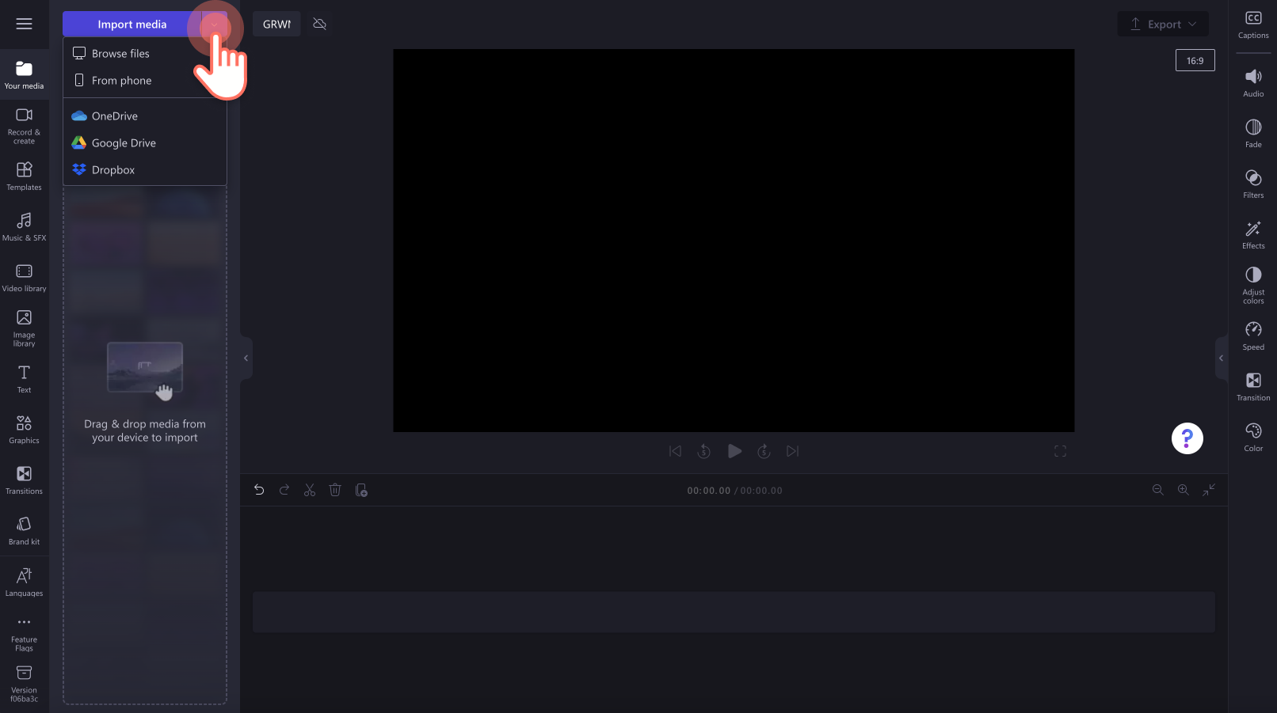The width and height of the screenshot is (1277, 713).
Task: Open the help question mark button
Action: point(1187,438)
